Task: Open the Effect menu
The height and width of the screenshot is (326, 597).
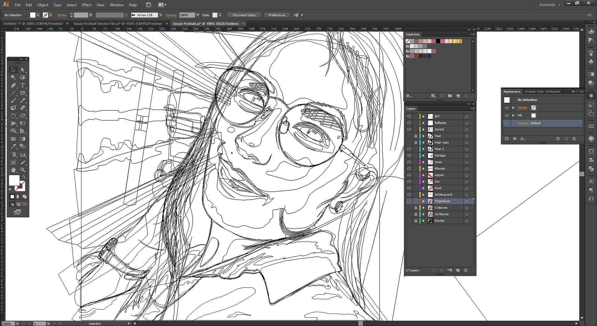Action: tap(86, 5)
